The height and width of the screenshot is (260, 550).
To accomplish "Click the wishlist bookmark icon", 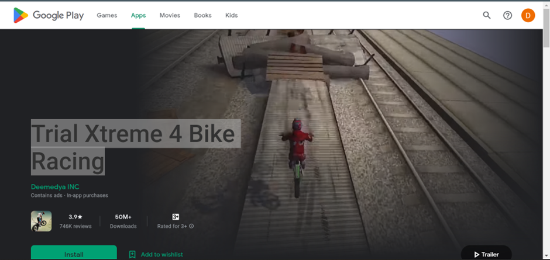I will [x=132, y=254].
